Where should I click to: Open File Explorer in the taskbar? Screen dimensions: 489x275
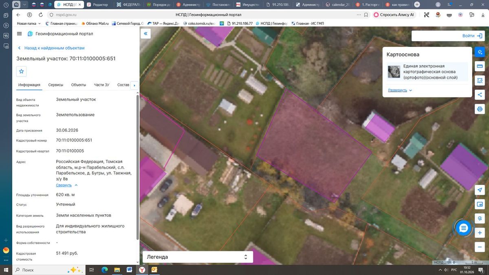[117, 270]
